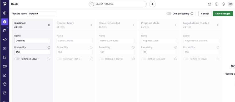Viewport: 235px width, 102px height.
Task: Click the Qualified stage drag handle
Action: click(x=49, y=25)
